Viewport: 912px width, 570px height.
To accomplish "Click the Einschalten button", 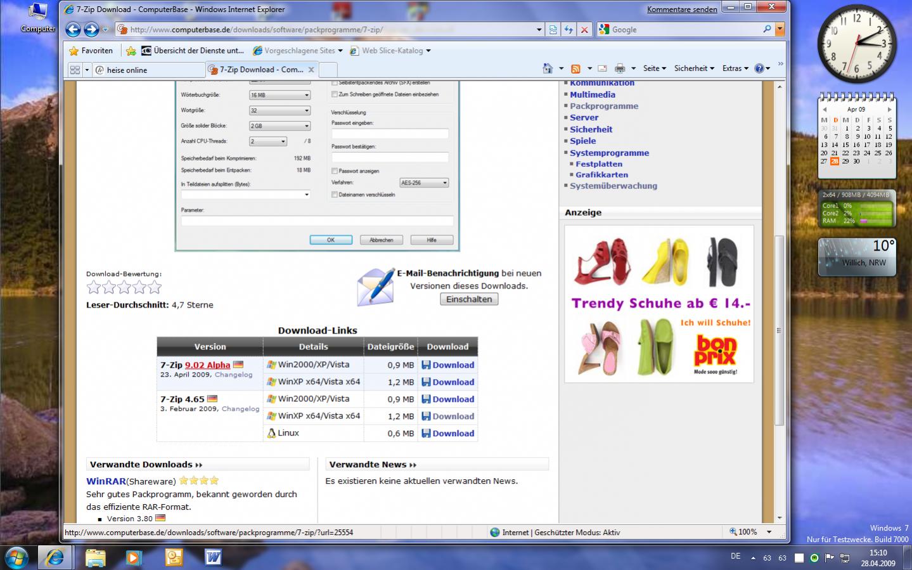I will 469,299.
